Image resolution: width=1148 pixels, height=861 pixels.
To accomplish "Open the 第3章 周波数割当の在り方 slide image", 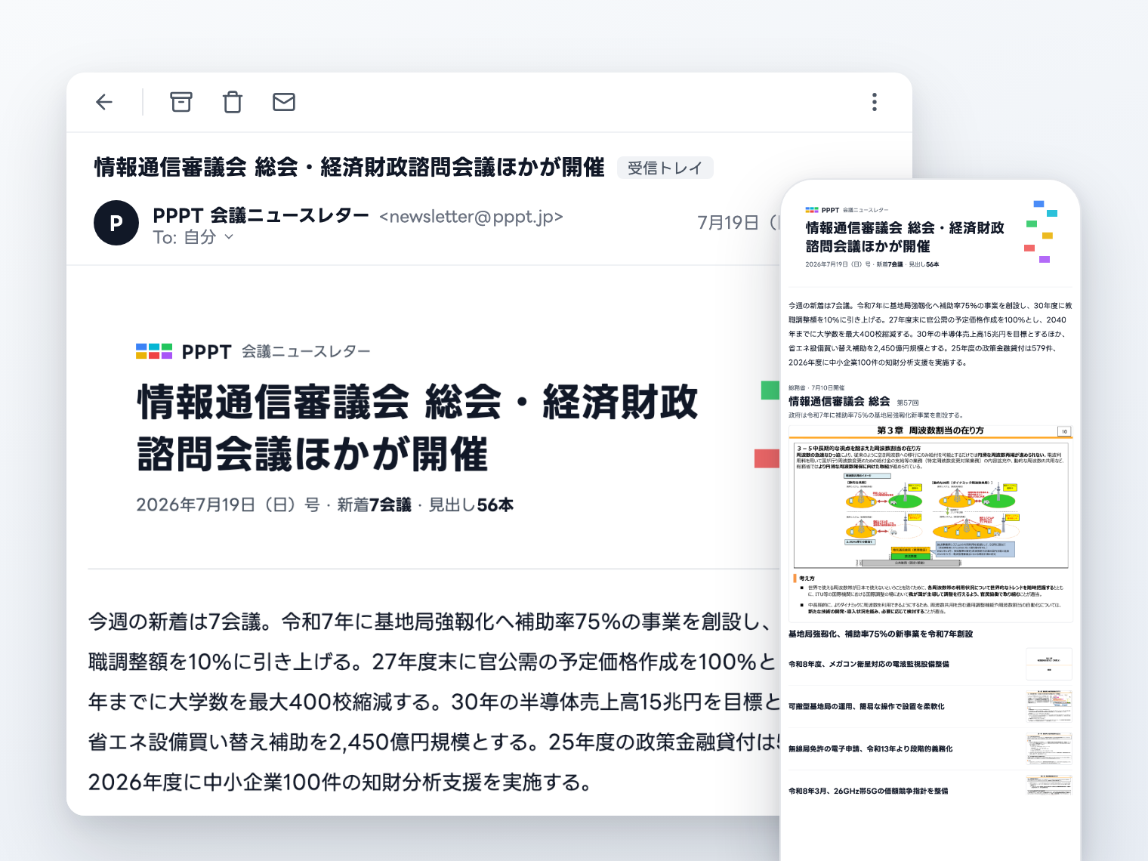I will click(x=930, y=523).
